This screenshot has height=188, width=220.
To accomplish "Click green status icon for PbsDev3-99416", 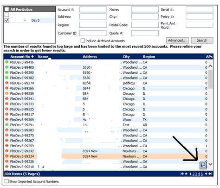I will tap(6, 62).
